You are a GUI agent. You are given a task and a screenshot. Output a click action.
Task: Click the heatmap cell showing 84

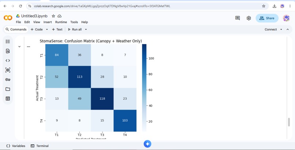point(57,55)
